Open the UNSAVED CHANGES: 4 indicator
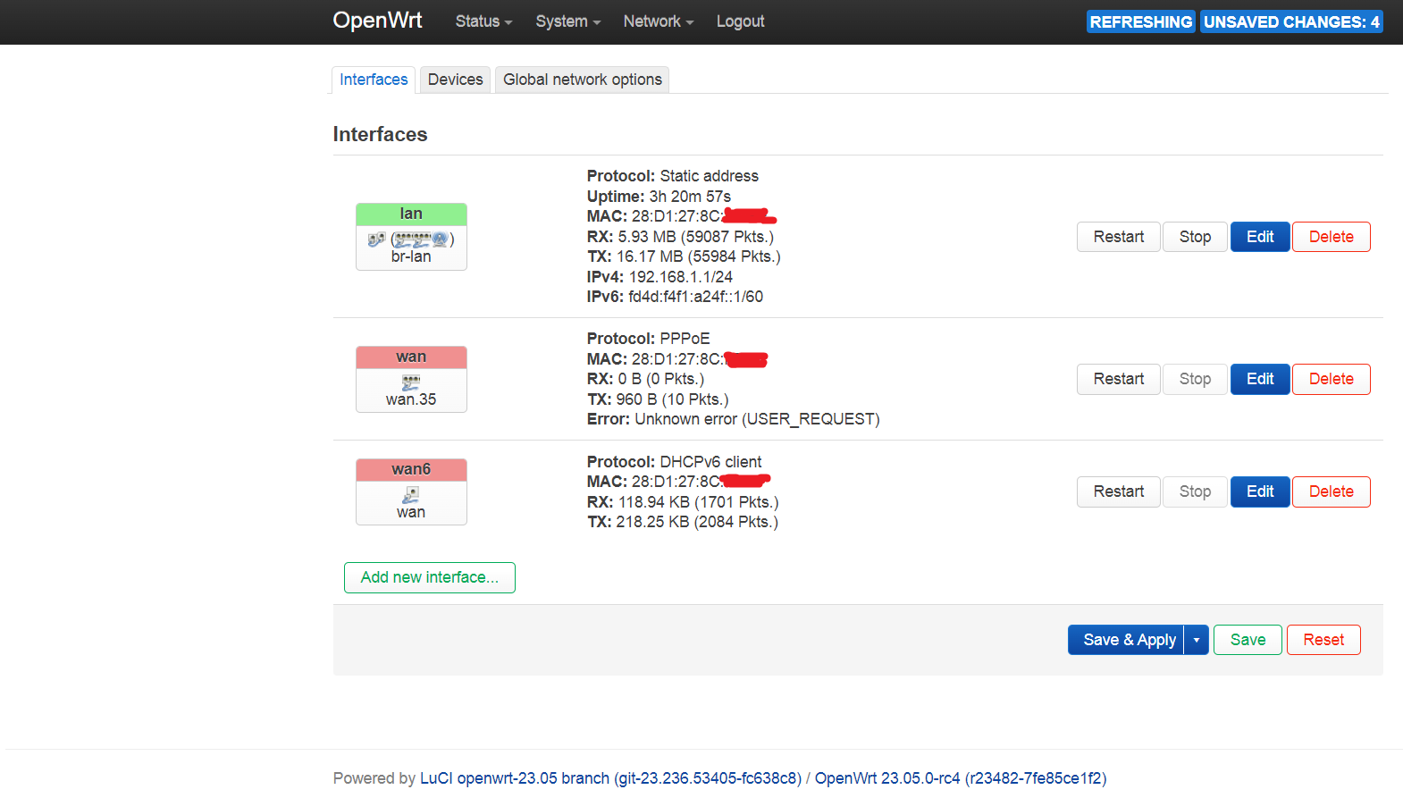The width and height of the screenshot is (1403, 798). point(1291,21)
